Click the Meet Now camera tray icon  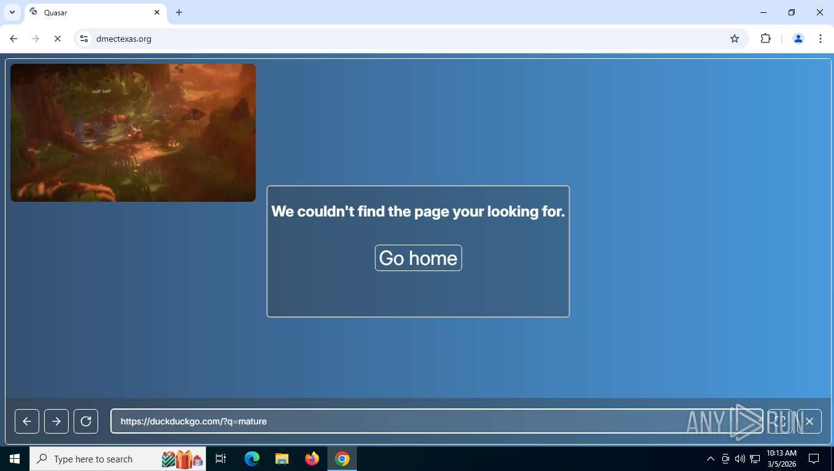725,459
